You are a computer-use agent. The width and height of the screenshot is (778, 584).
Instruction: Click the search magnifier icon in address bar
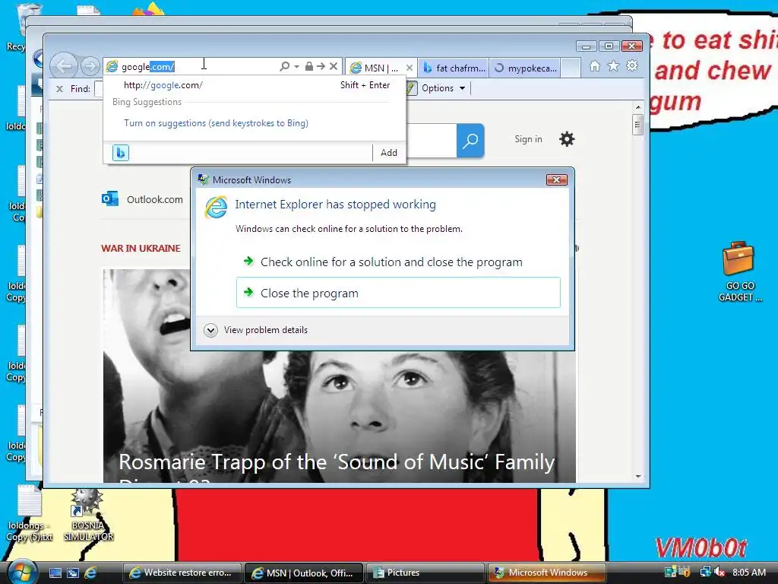pos(284,66)
